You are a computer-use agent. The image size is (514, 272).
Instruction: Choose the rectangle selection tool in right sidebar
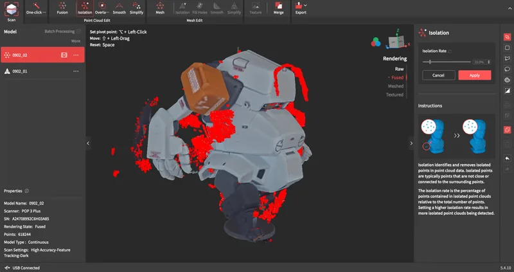(507, 48)
